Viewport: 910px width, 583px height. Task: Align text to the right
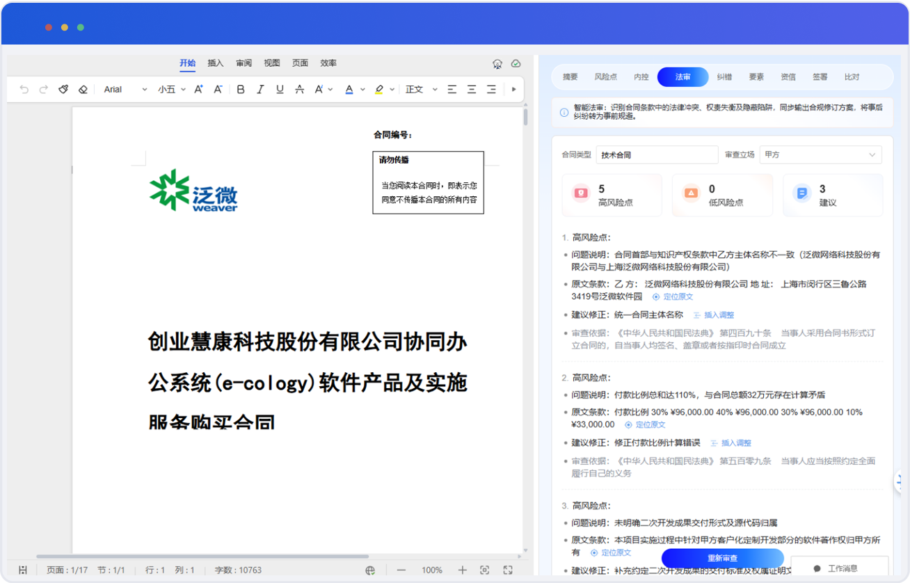tap(491, 89)
